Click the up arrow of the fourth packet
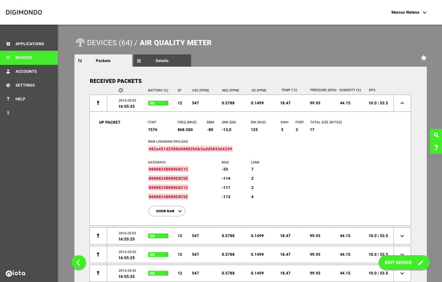 98,273
